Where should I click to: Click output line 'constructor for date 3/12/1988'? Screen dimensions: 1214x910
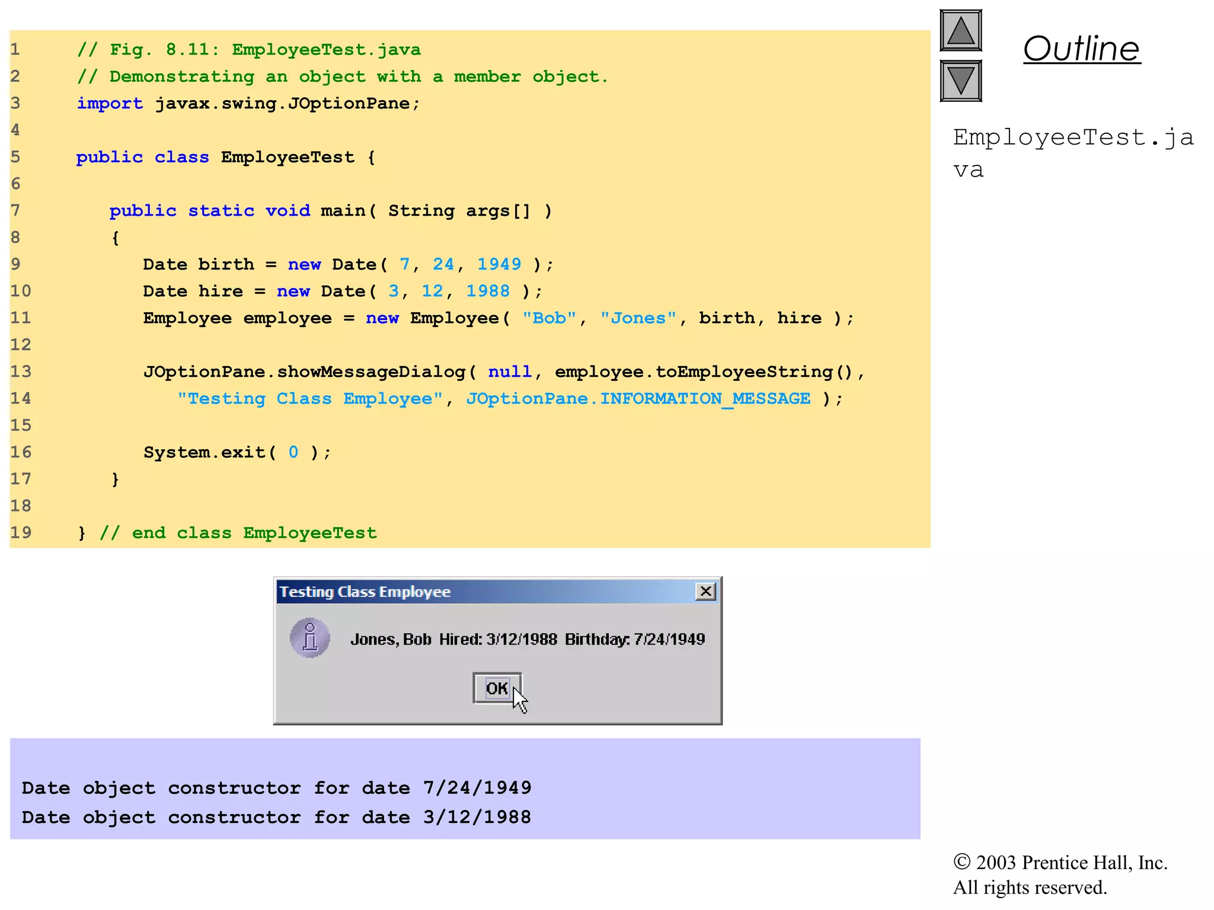click(350, 818)
